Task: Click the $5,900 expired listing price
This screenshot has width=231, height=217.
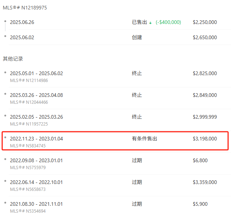Action: click(200, 204)
